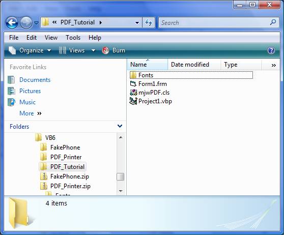Click the Pictures icon in Favorite Links
Viewport: 284px width, 235px height.
(11, 91)
